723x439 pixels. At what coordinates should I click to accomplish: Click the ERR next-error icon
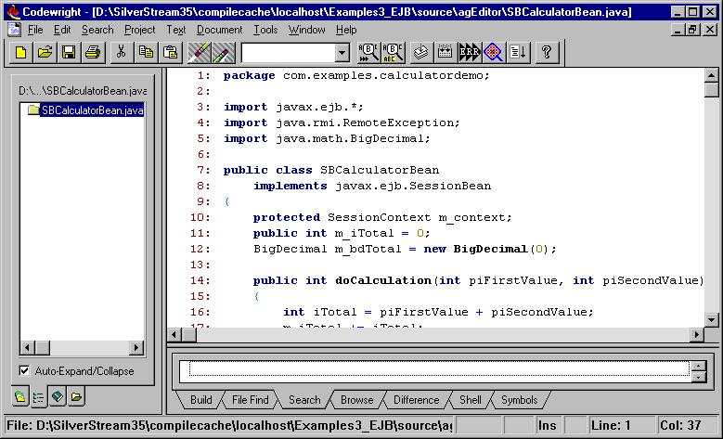pyautogui.click(x=470, y=52)
